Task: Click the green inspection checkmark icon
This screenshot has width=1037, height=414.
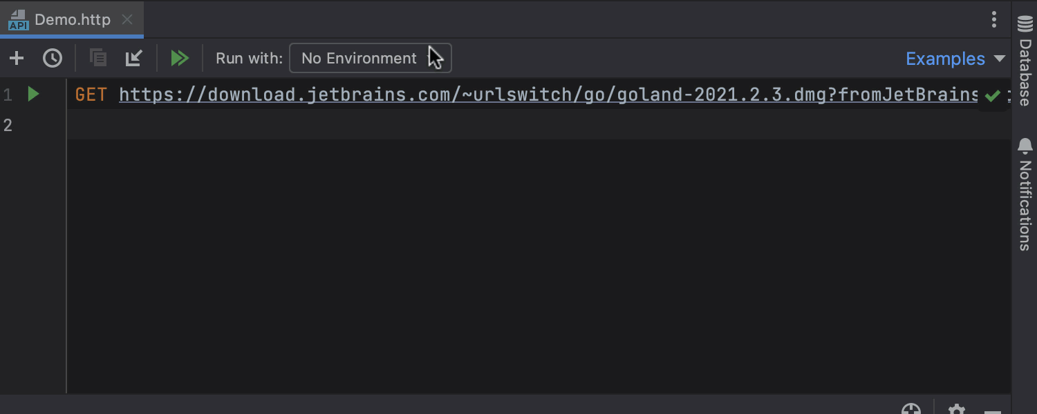Action: tap(992, 96)
